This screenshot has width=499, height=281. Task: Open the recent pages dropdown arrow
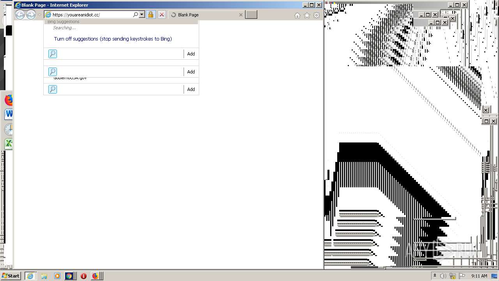39,15
